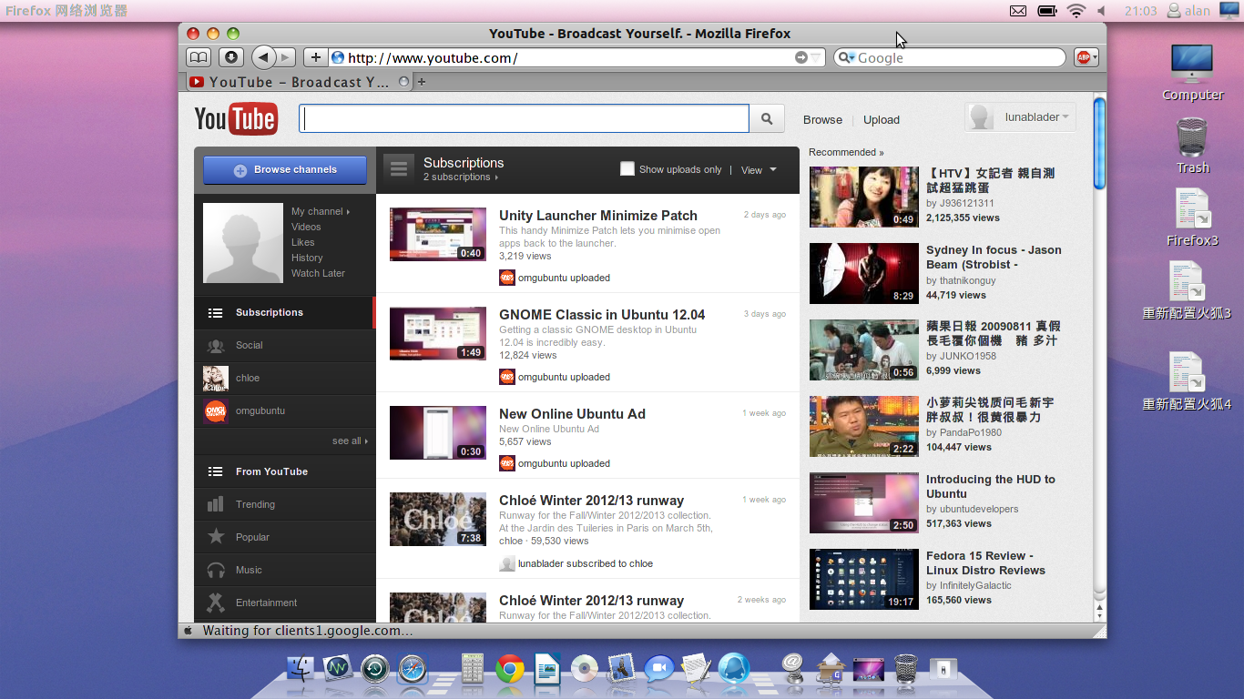Viewport: 1244px width, 699px height.
Task: Select the YouTube - Broadcast Yourself tab
Action: click(301, 82)
